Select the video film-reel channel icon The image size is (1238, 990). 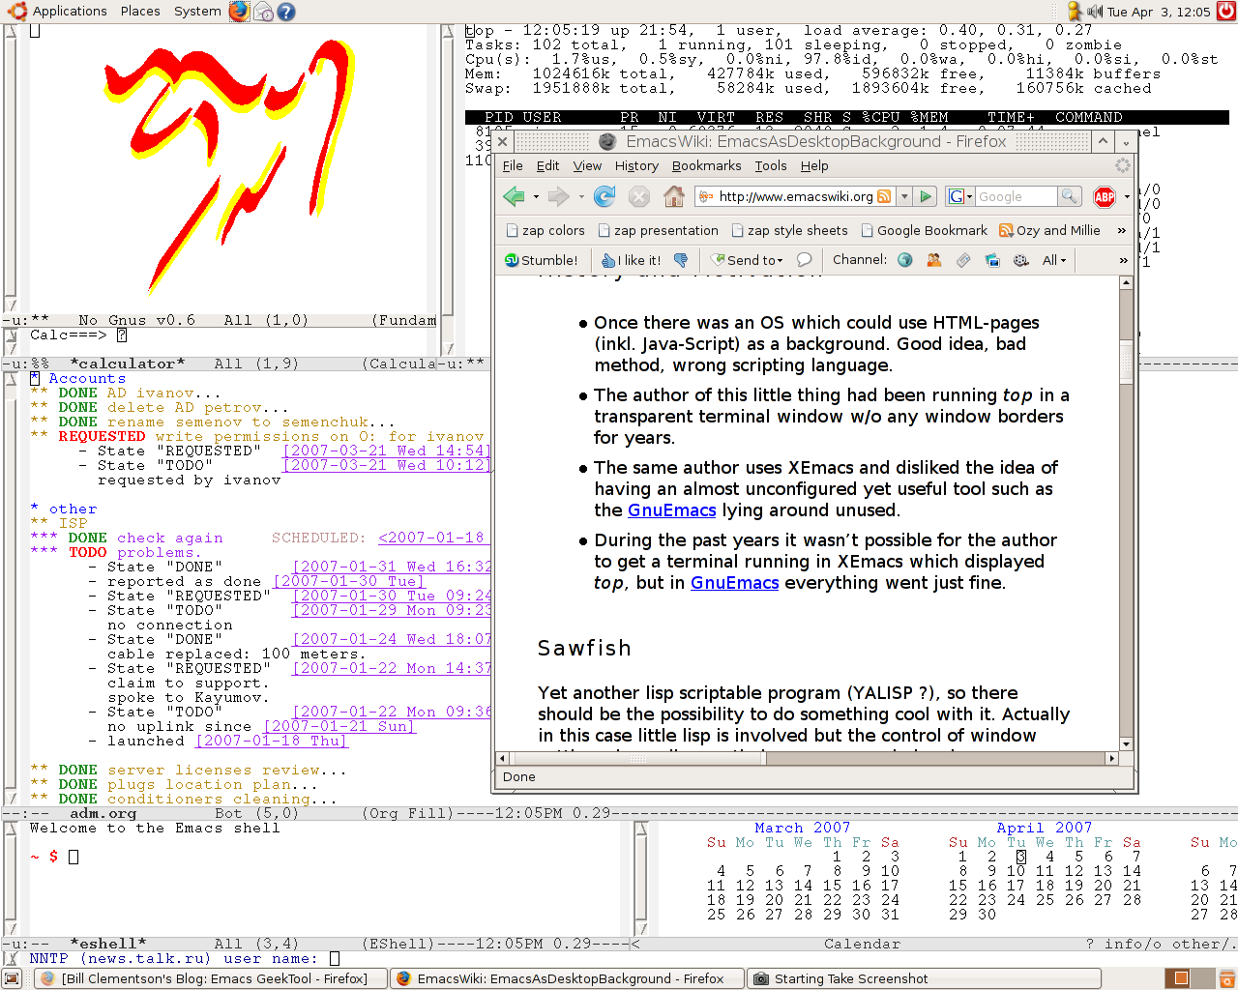pyautogui.click(x=1020, y=260)
